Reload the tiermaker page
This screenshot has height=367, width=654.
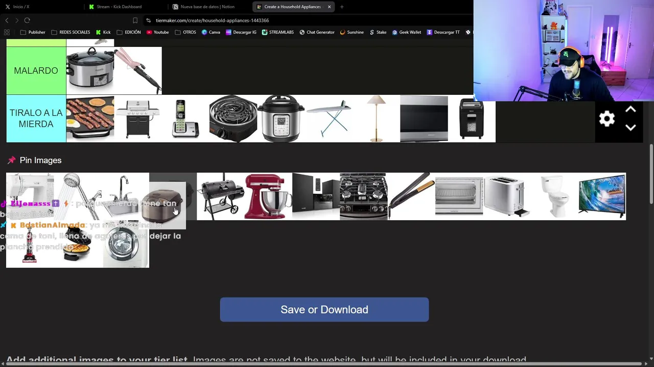coord(27,20)
